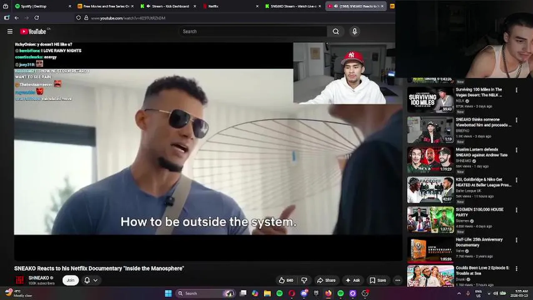Image resolution: width=533 pixels, height=300 pixels.
Task: Switch to the Free Movies and Free Series tab
Action: click(x=106, y=6)
